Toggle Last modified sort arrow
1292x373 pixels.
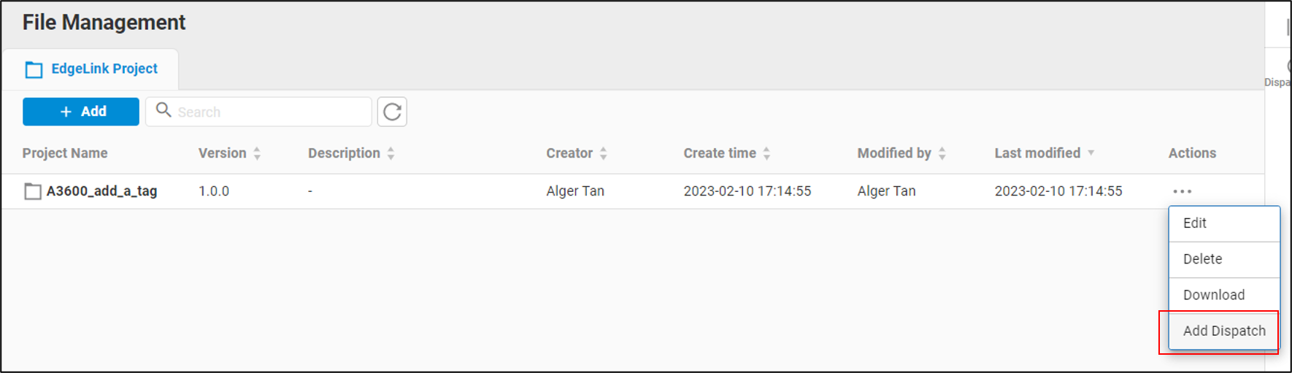coord(1091,153)
